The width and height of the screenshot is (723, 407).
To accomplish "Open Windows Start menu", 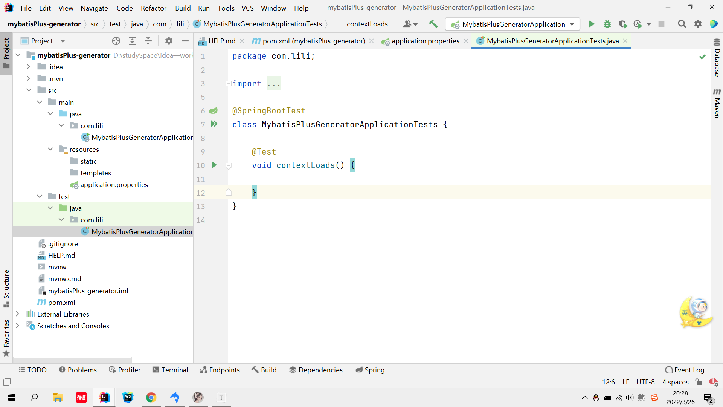I will (x=11, y=398).
